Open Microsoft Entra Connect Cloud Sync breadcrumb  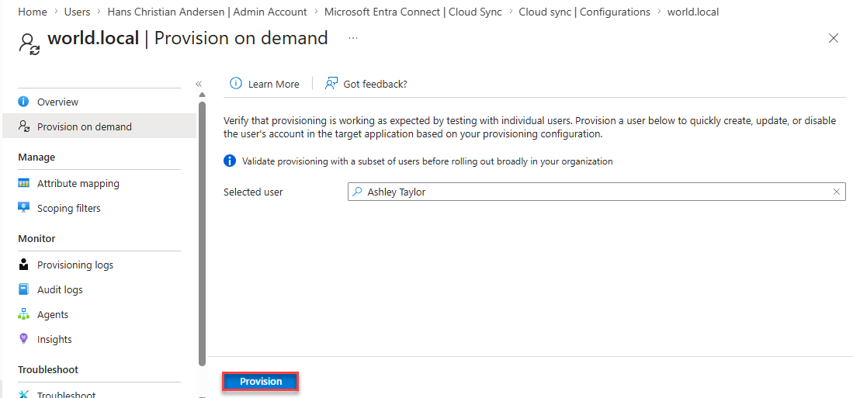413,12
